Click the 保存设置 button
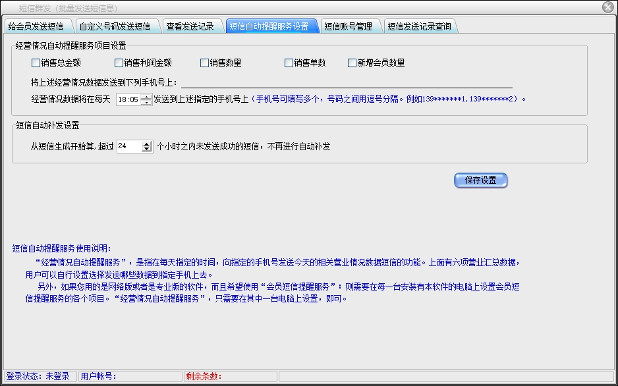The image size is (618, 386). tap(480, 180)
